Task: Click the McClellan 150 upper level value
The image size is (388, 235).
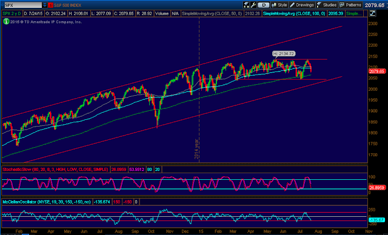Action: (116, 202)
